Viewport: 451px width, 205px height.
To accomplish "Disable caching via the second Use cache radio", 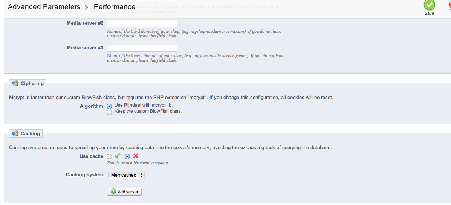I will tap(127, 156).
